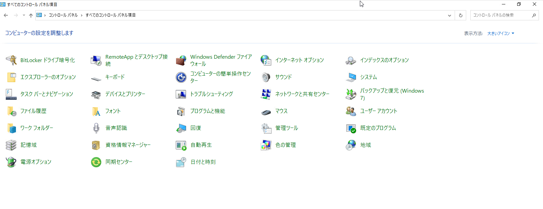Open 既定のプログラム icon
Screen dimensions: 543x209
[351, 128]
